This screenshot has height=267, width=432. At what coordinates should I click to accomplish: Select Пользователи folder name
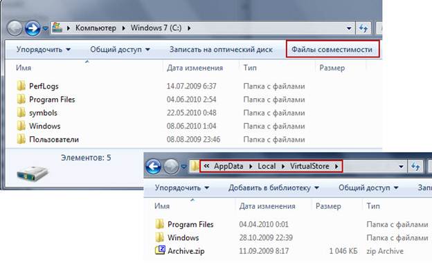(x=54, y=140)
